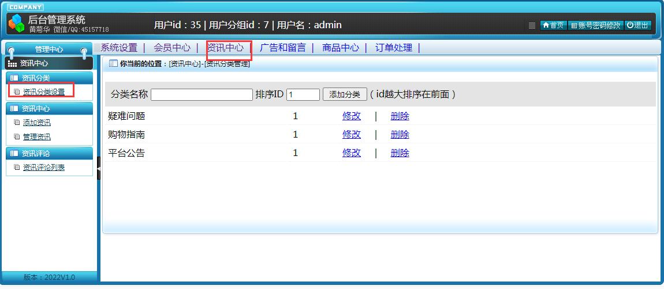The height and width of the screenshot is (289, 664).
Task: Open the 系统设置 menu
Action: point(119,48)
